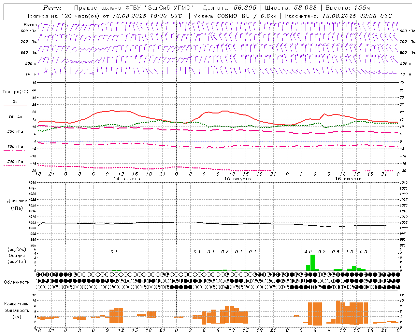Select the forecast start time "13.08.2025 18:00 UTC"

(x=147, y=16)
